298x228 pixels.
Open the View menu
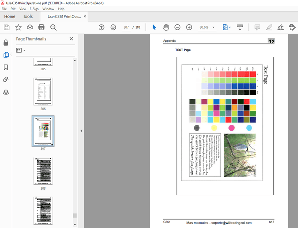click(23, 9)
